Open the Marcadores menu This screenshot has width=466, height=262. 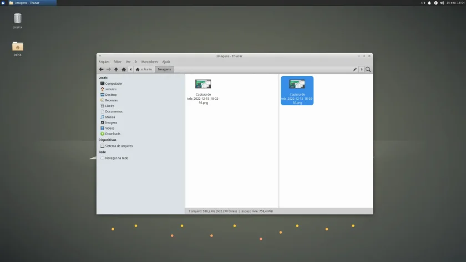coord(149,61)
